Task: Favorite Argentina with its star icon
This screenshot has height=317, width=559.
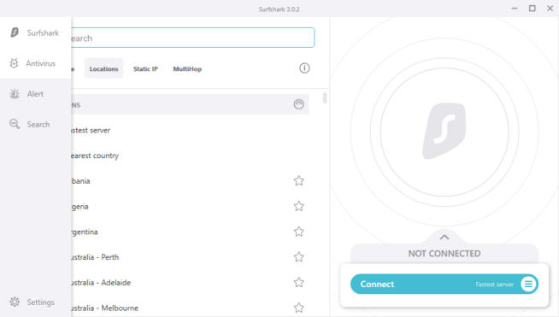Action: (299, 232)
